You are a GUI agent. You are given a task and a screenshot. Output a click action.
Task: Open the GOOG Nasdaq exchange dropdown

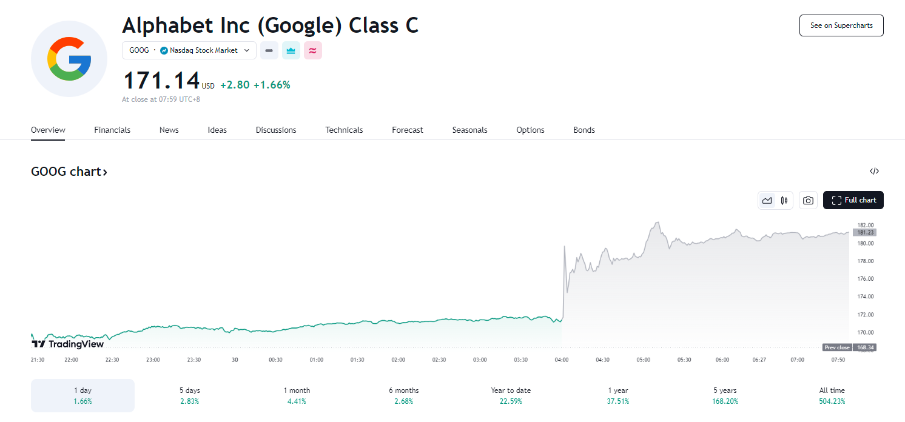[x=189, y=50]
